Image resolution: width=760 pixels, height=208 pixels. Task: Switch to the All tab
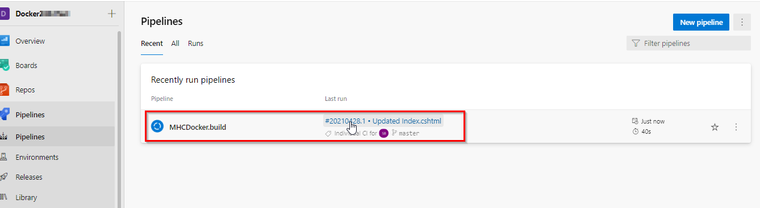pos(176,44)
